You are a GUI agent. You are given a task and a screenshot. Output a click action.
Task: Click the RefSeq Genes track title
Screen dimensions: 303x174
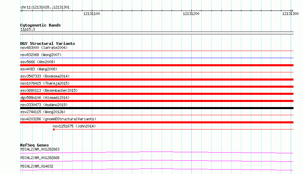click(34, 145)
